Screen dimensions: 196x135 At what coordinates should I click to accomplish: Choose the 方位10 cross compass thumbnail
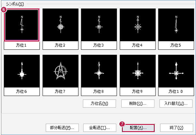[x=176, y=71]
